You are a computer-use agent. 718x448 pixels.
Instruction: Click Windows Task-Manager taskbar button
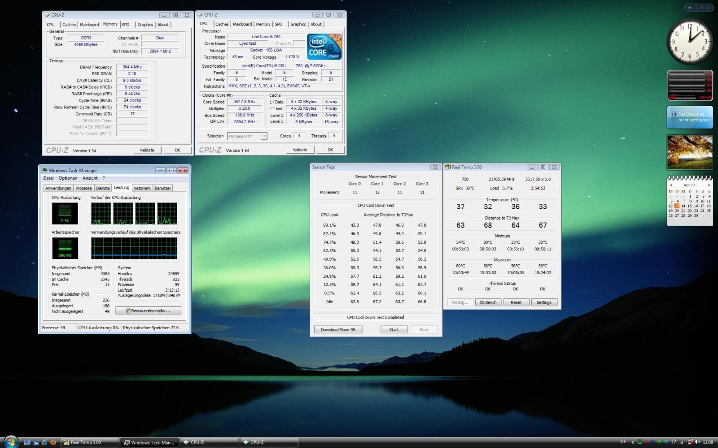click(x=149, y=442)
